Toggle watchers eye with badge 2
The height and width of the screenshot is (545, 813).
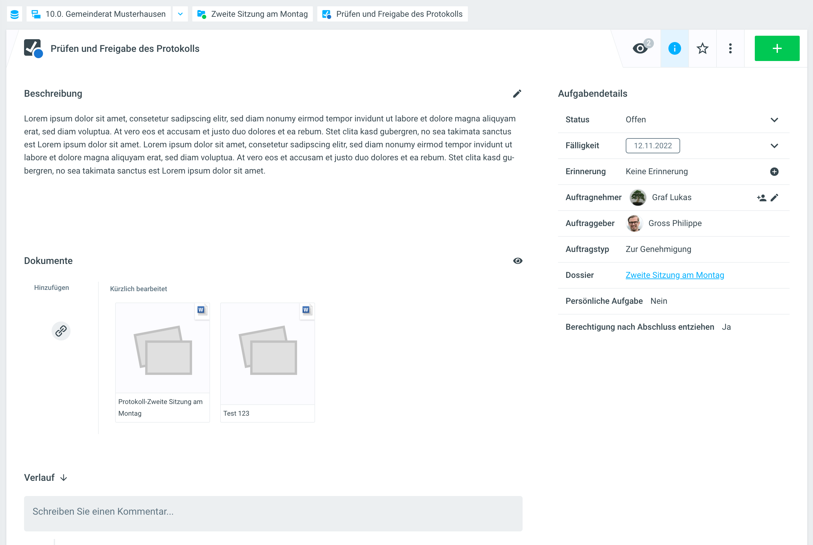click(x=641, y=48)
